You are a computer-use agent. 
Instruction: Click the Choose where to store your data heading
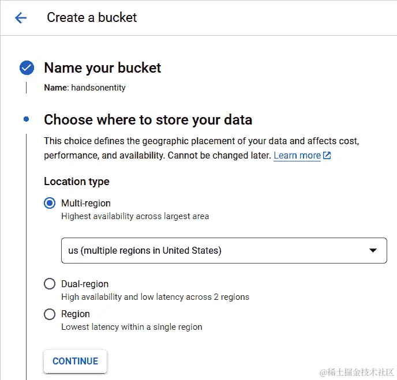point(148,120)
